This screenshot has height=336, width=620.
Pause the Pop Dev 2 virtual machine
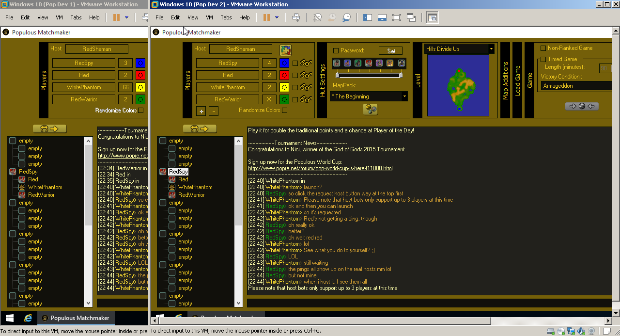tap(266, 17)
